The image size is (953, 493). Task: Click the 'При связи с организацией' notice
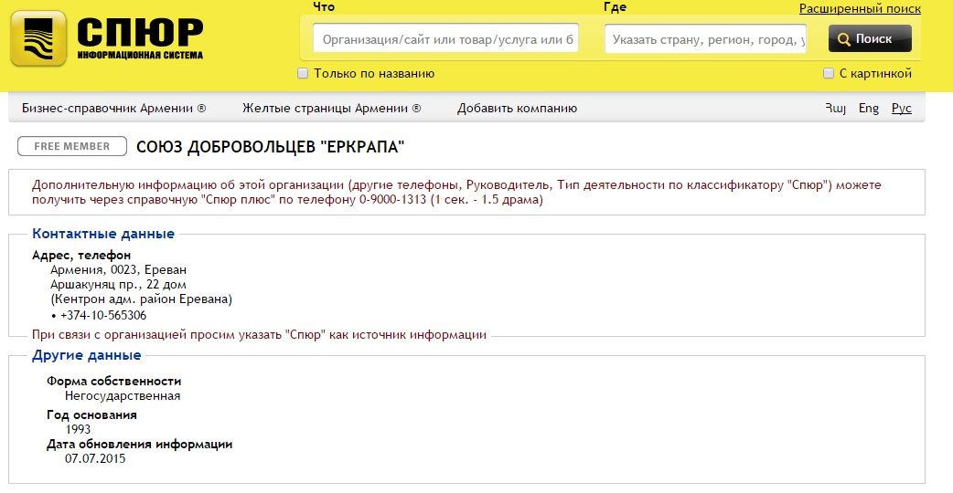coord(259,335)
